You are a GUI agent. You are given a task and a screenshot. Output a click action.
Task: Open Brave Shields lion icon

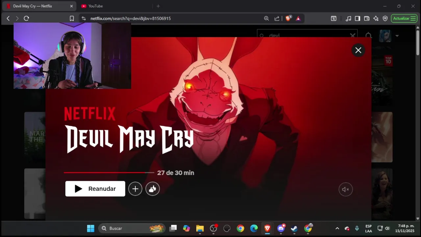coord(288,18)
